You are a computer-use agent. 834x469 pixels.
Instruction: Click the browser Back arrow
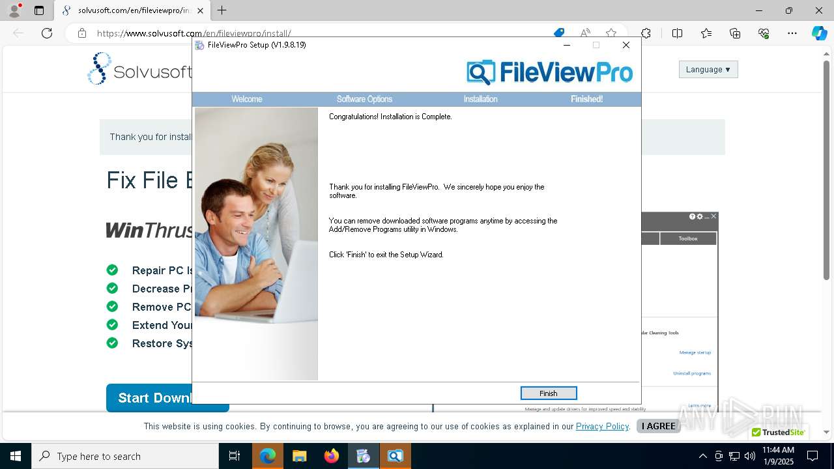pos(18,33)
